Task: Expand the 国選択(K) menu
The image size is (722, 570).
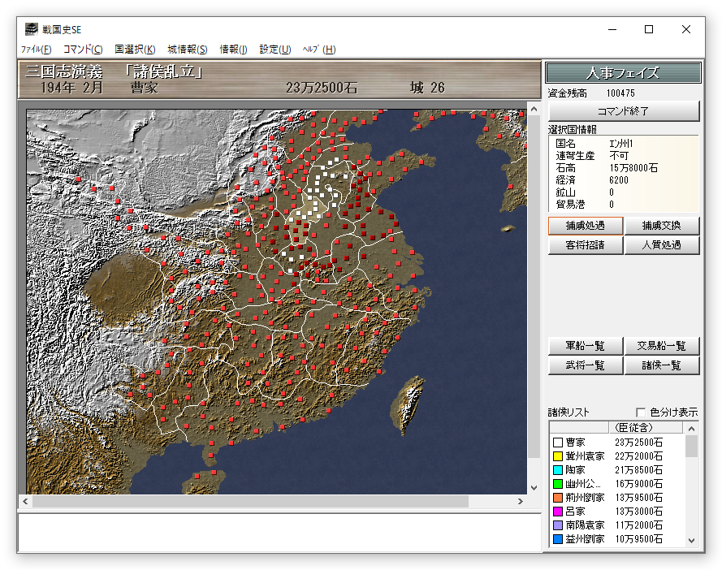Action: [135, 50]
